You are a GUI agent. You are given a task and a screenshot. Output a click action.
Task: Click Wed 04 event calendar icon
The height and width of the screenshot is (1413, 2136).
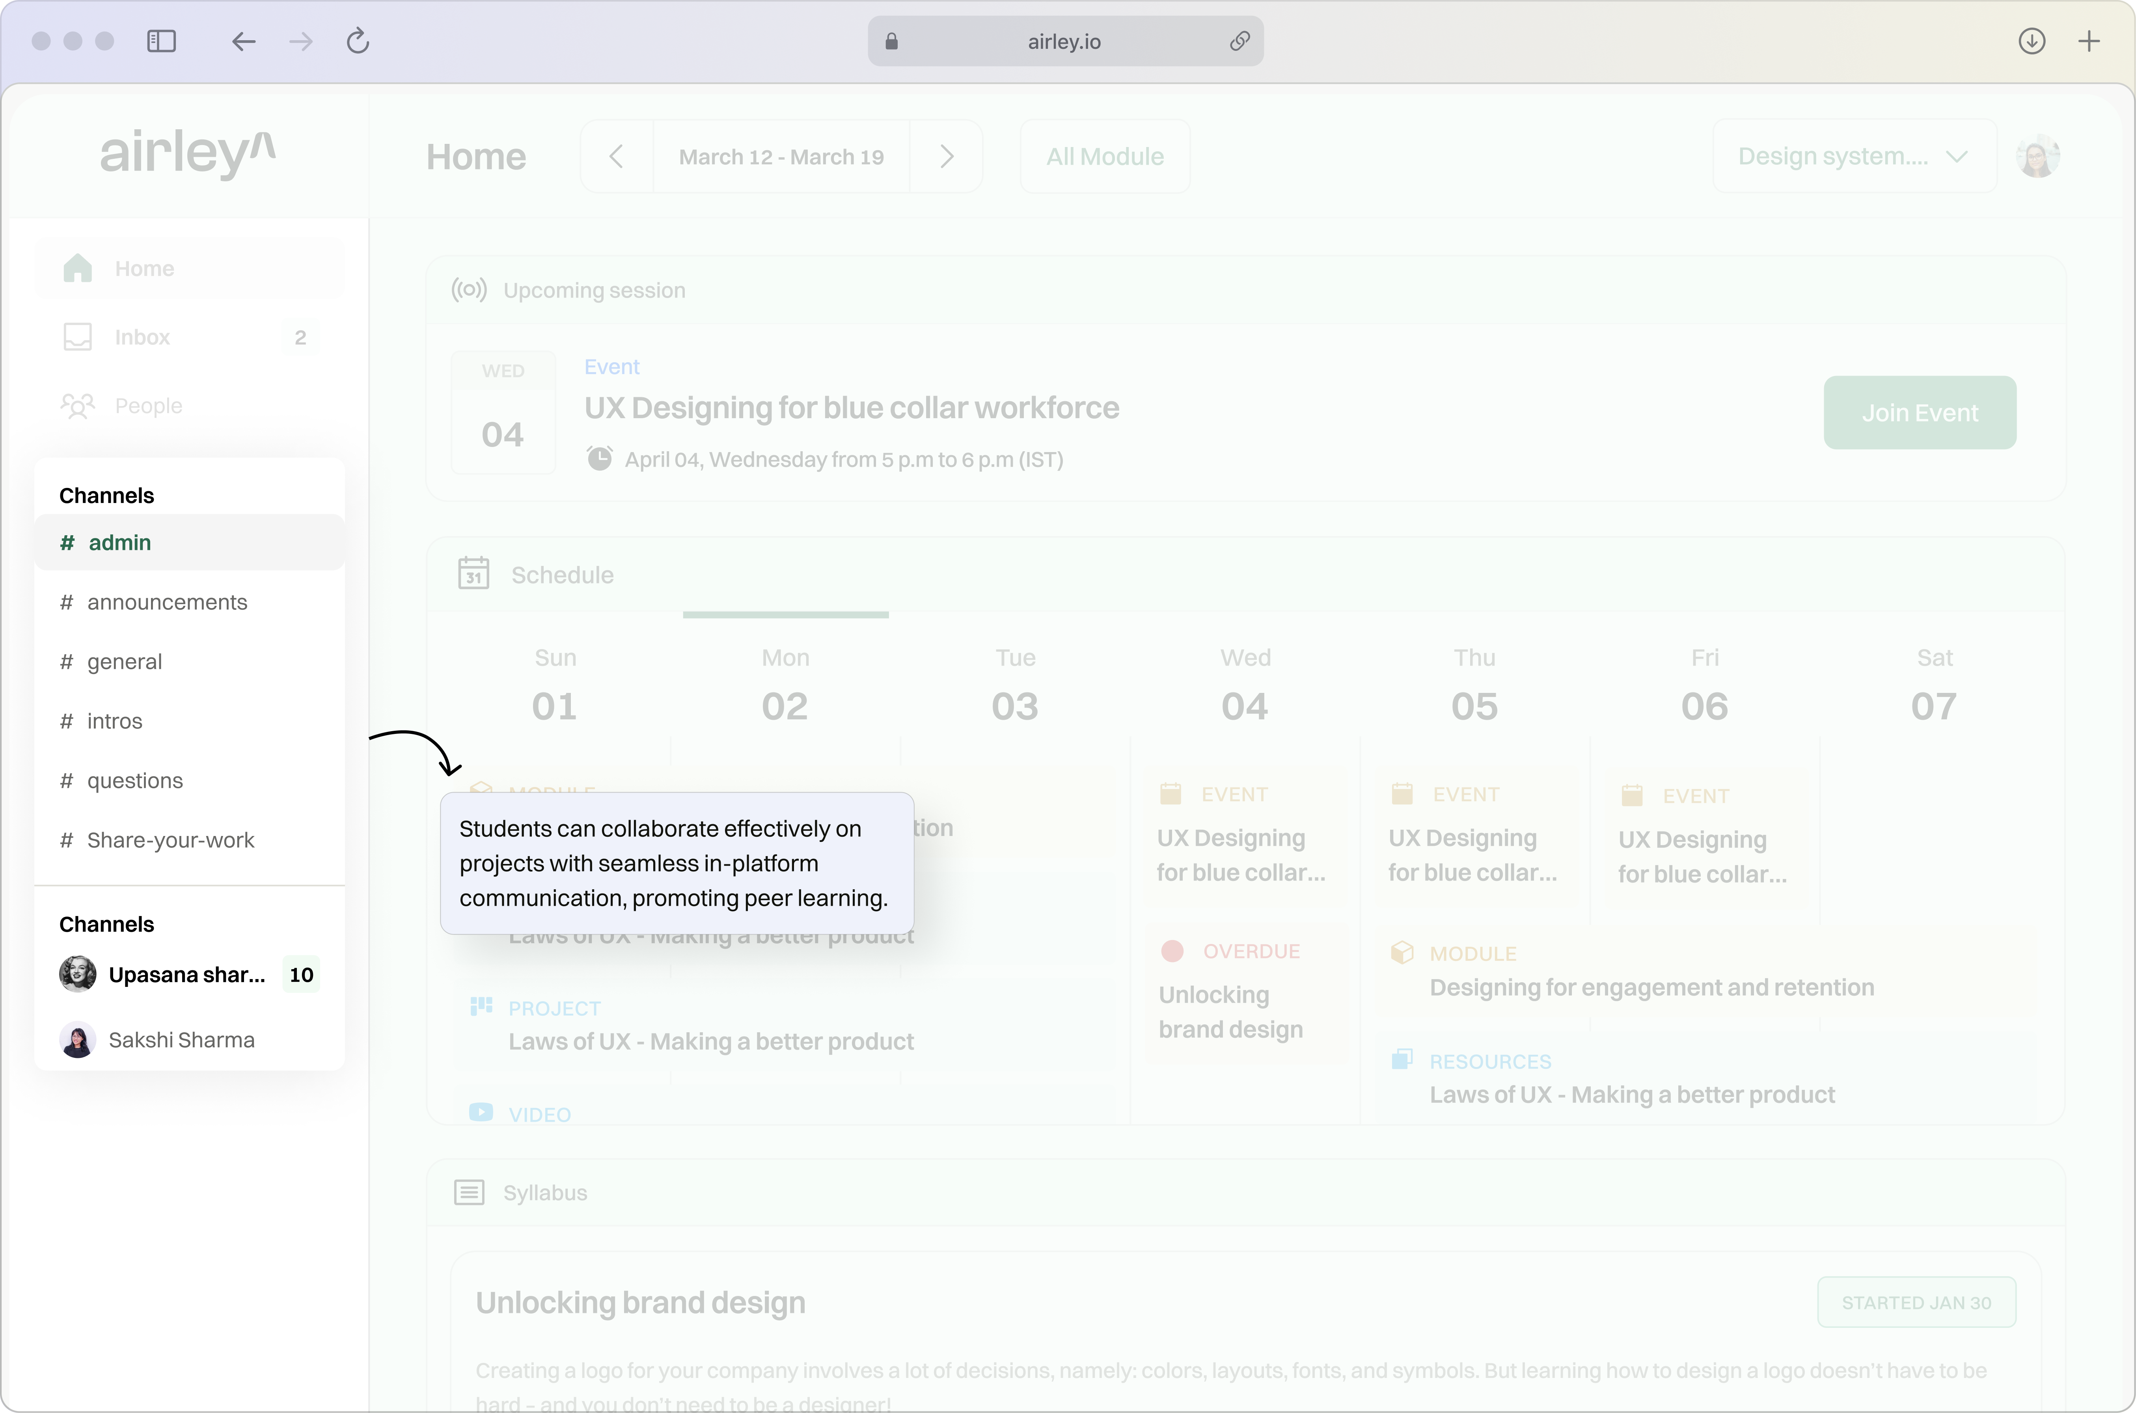pos(1171,794)
